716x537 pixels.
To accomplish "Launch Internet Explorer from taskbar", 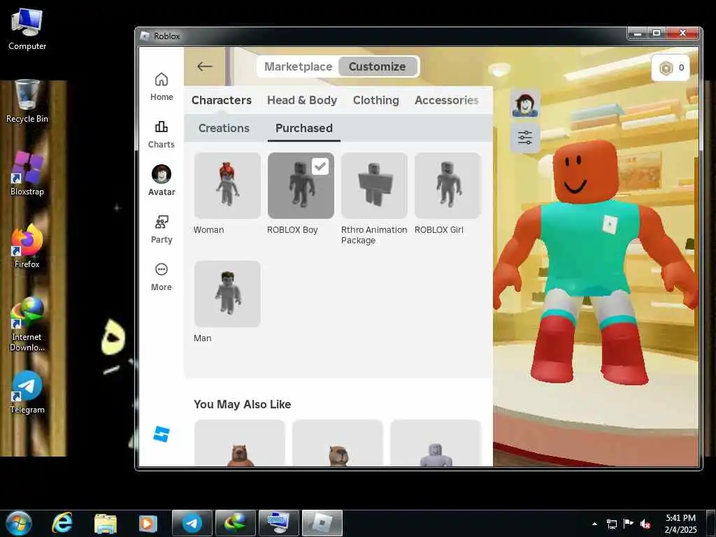I will tap(62, 523).
